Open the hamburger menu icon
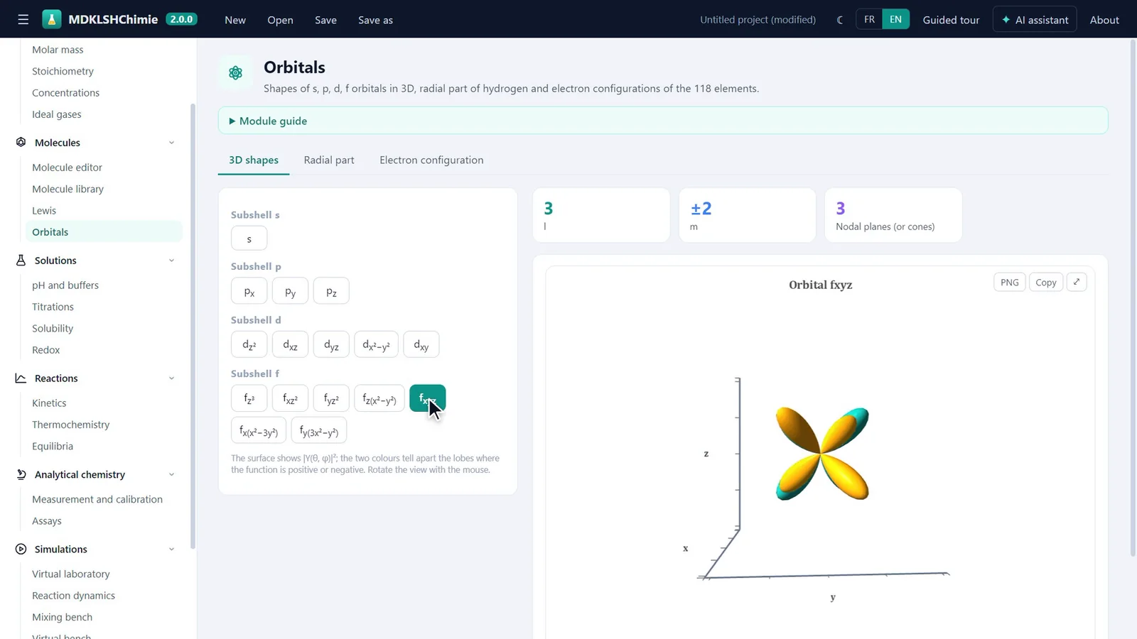Image resolution: width=1137 pixels, height=639 pixels. (23, 20)
